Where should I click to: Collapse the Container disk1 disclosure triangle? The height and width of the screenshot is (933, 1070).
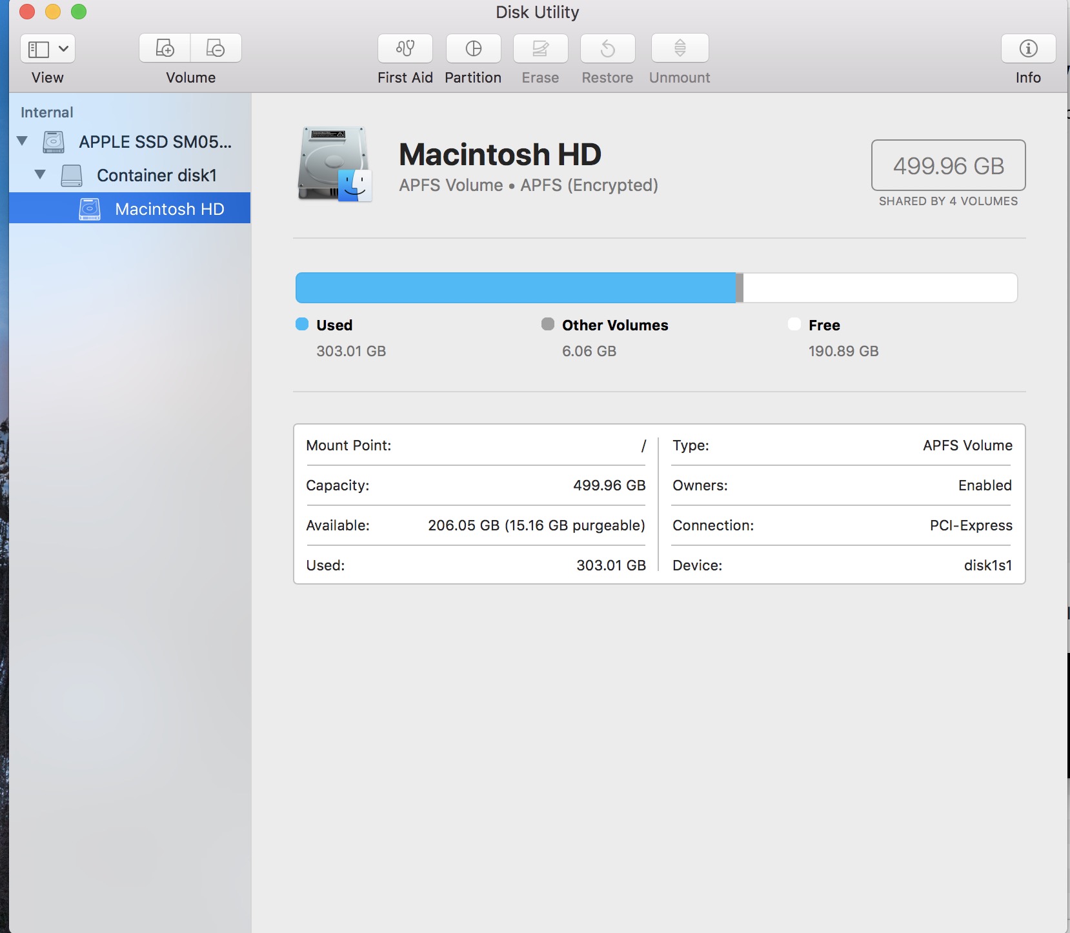click(40, 174)
